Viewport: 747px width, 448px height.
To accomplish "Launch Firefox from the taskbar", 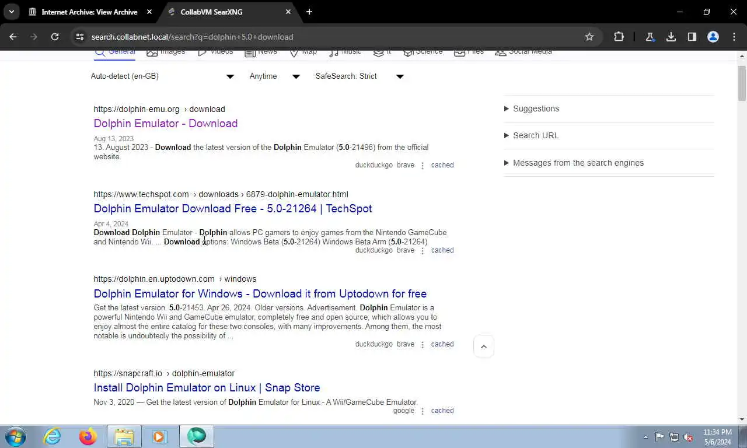I will (x=88, y=436).
